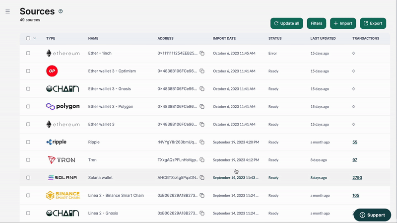Click the Error status of Ether - 1inch
397x223 pixels.
tap(272, 53)
